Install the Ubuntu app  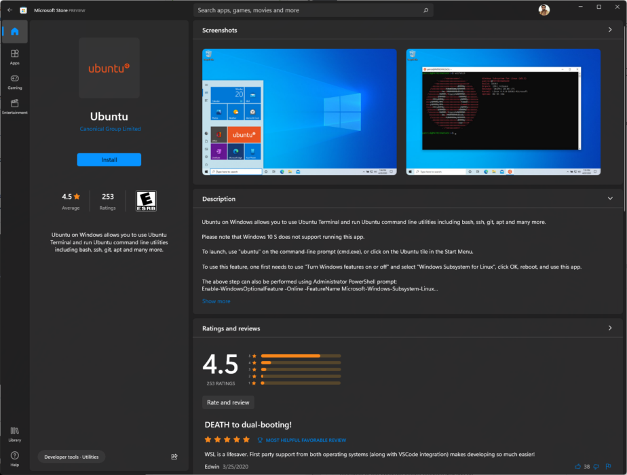(109, 159)
